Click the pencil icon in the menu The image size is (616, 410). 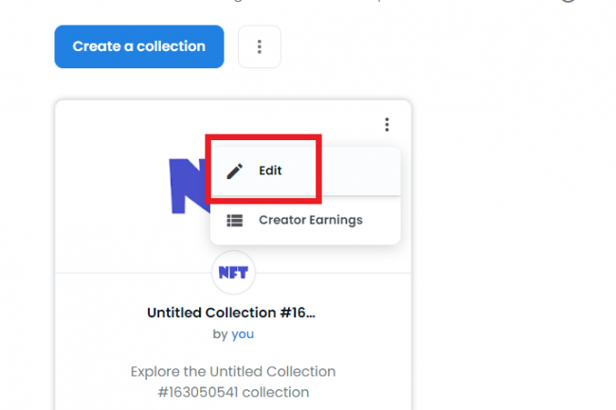(235, 170)
